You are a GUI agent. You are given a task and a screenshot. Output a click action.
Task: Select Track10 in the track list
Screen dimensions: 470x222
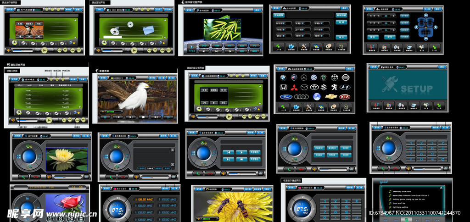[66, 107]
